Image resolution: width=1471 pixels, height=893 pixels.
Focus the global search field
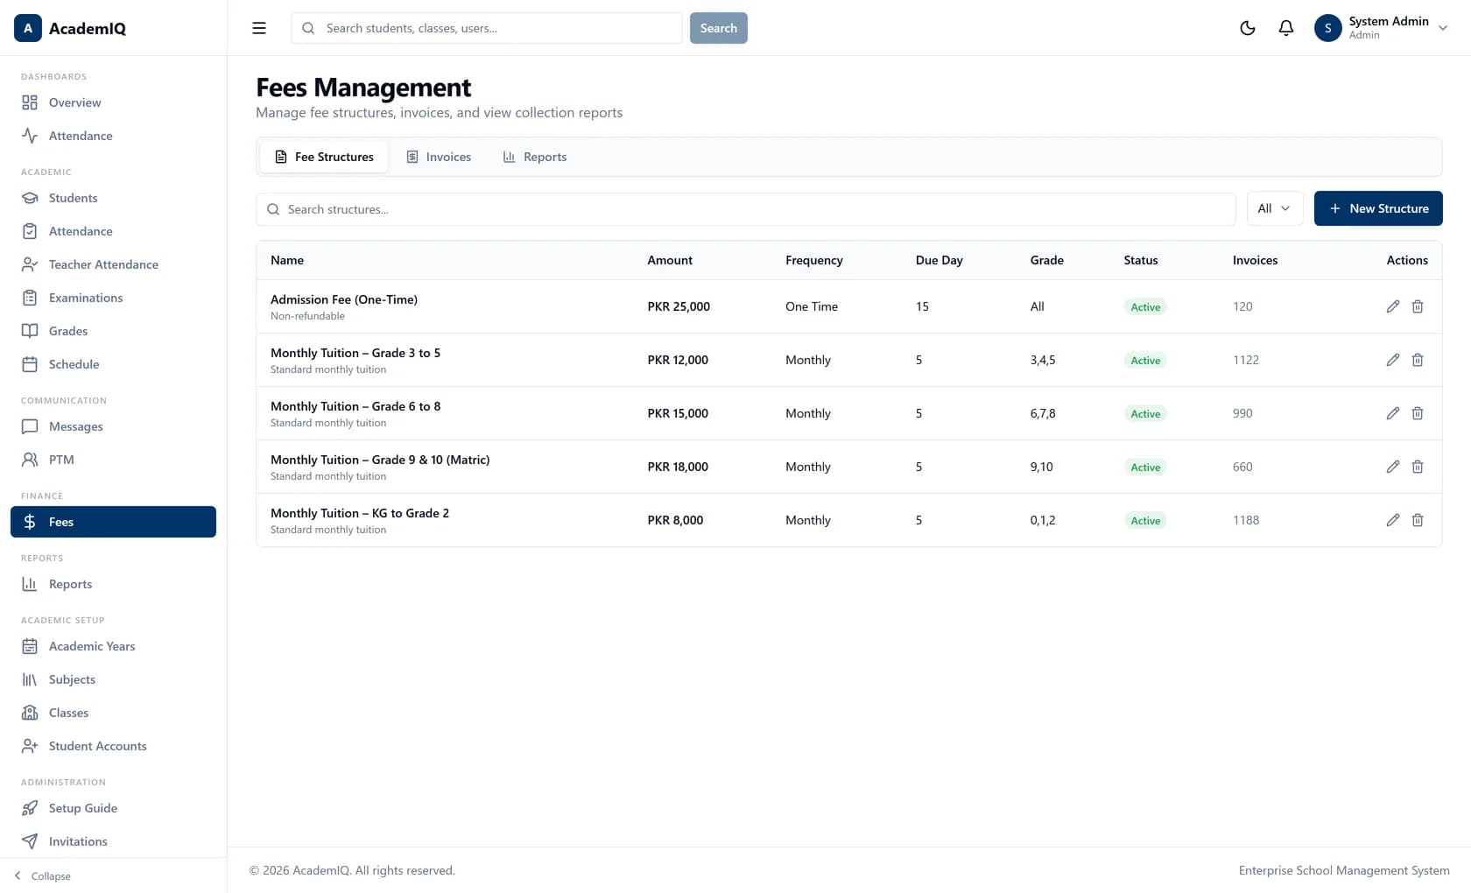(x=487, y=28)
